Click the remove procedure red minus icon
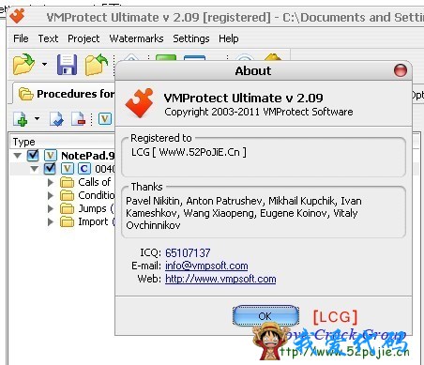 click(x=78, y=119)
